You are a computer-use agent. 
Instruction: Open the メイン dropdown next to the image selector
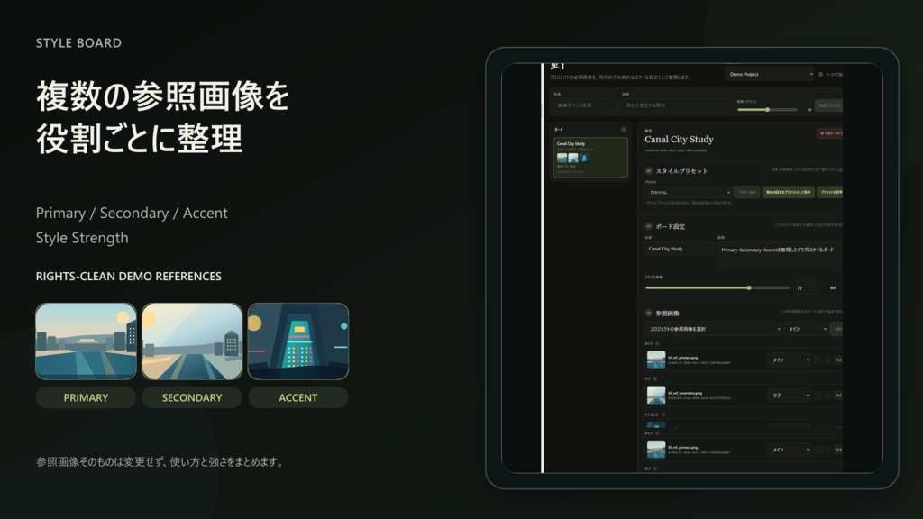pos(807,329)
